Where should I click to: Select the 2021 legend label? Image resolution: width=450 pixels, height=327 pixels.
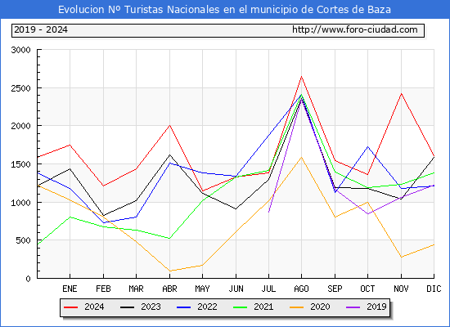(263, 307)
